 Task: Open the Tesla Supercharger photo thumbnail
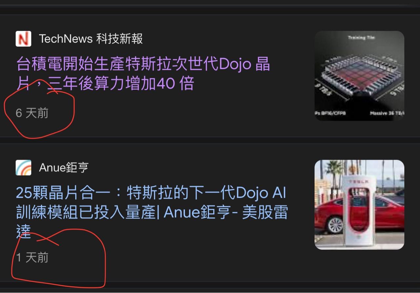[x=359, y=205]
